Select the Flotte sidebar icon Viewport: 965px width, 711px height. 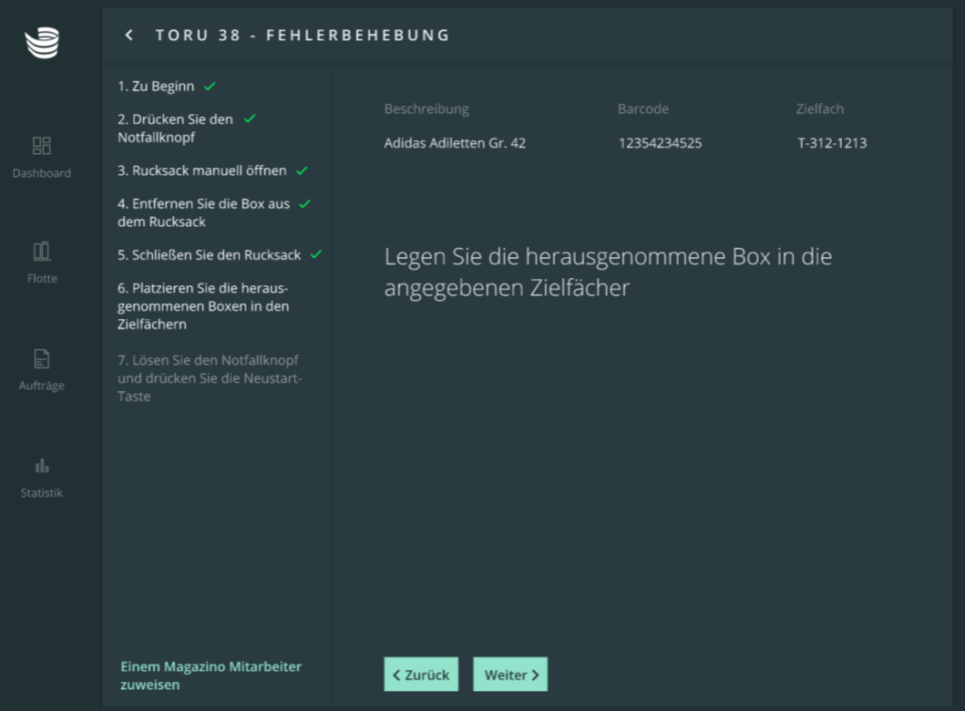(x=42, y=252)
